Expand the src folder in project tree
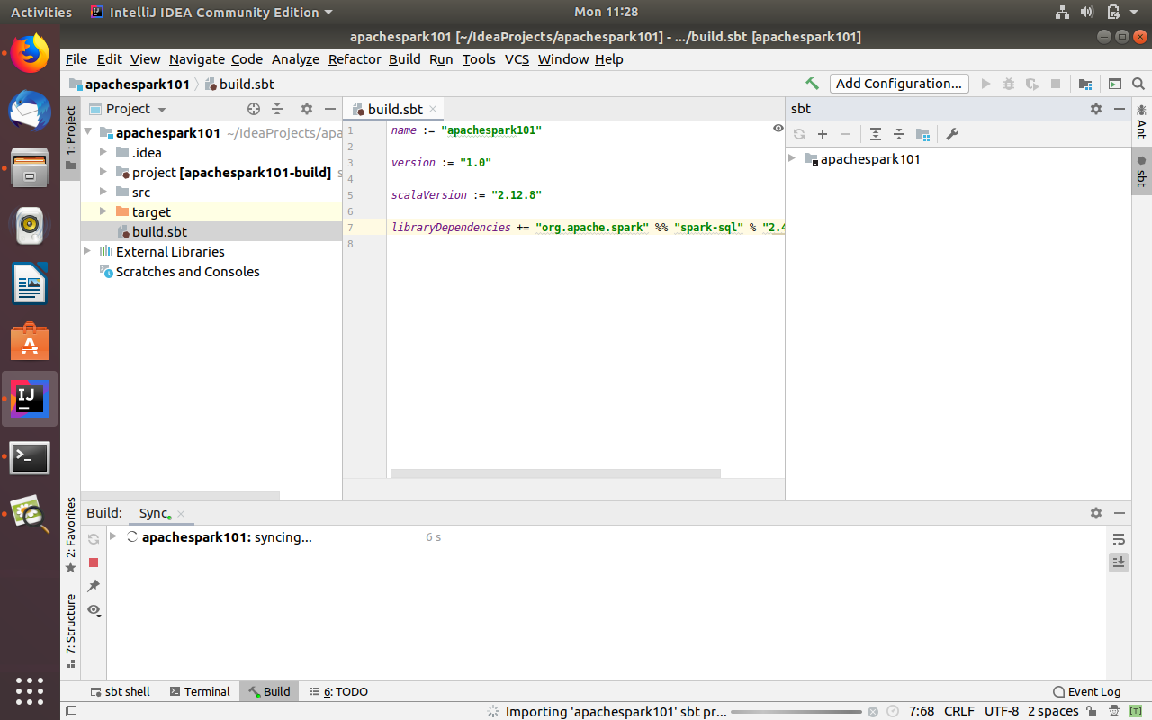This screenshot has height=720, width=1152. coord(104,192)
